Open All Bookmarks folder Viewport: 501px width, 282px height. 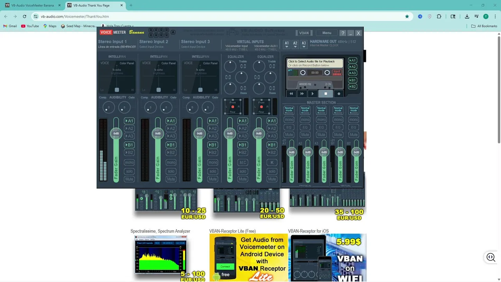coord(484,26)
